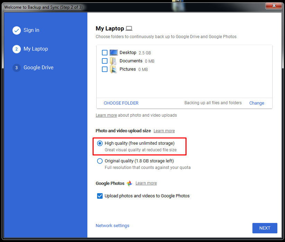Open Learn more beside Google Photos

click(146, 183)
